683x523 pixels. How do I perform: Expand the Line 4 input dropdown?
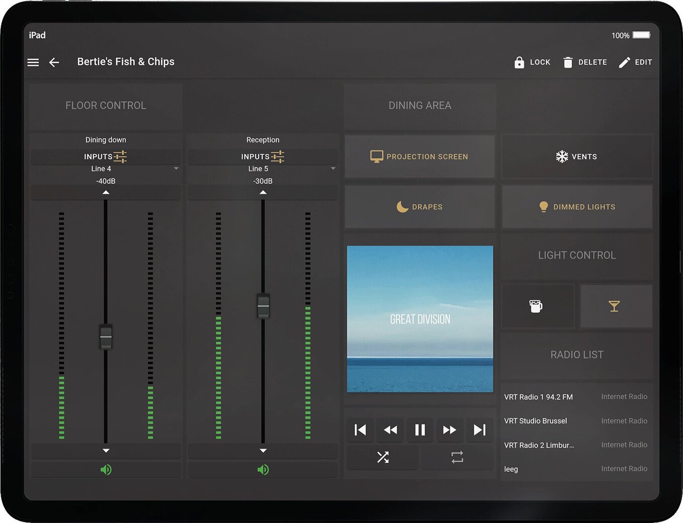click(x=176, y=168)
